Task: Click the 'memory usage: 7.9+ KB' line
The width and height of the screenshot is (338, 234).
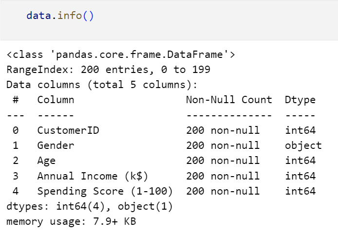Action: pyautogui.click(x=71, y=221)
